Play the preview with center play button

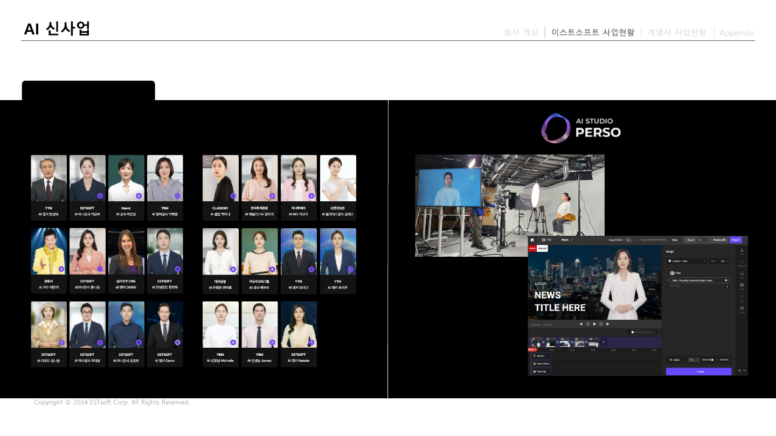click(x=594, y=324)
